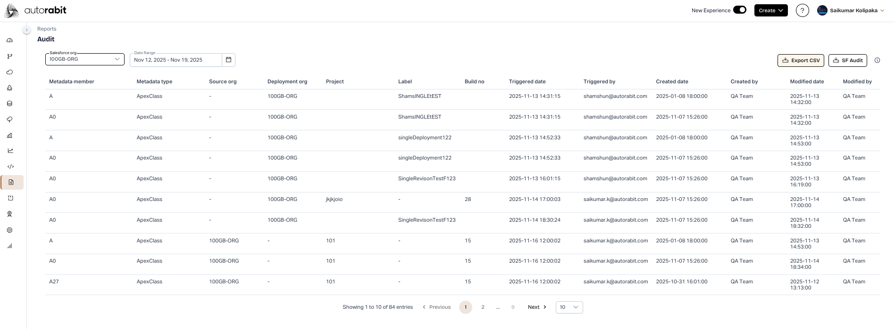The image size is (895, 329).
Task: Open the settings gear icon in sidebar
Action: [x=9, y=230]
